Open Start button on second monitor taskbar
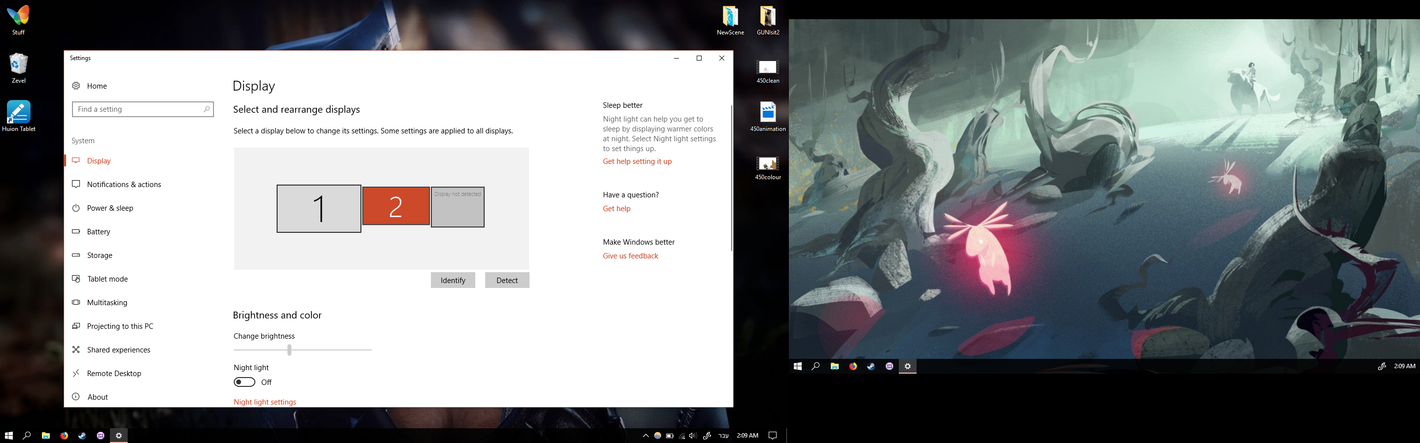Viewport: 1420px width, 443px height. pyautogui.click(x=797, y=366)
